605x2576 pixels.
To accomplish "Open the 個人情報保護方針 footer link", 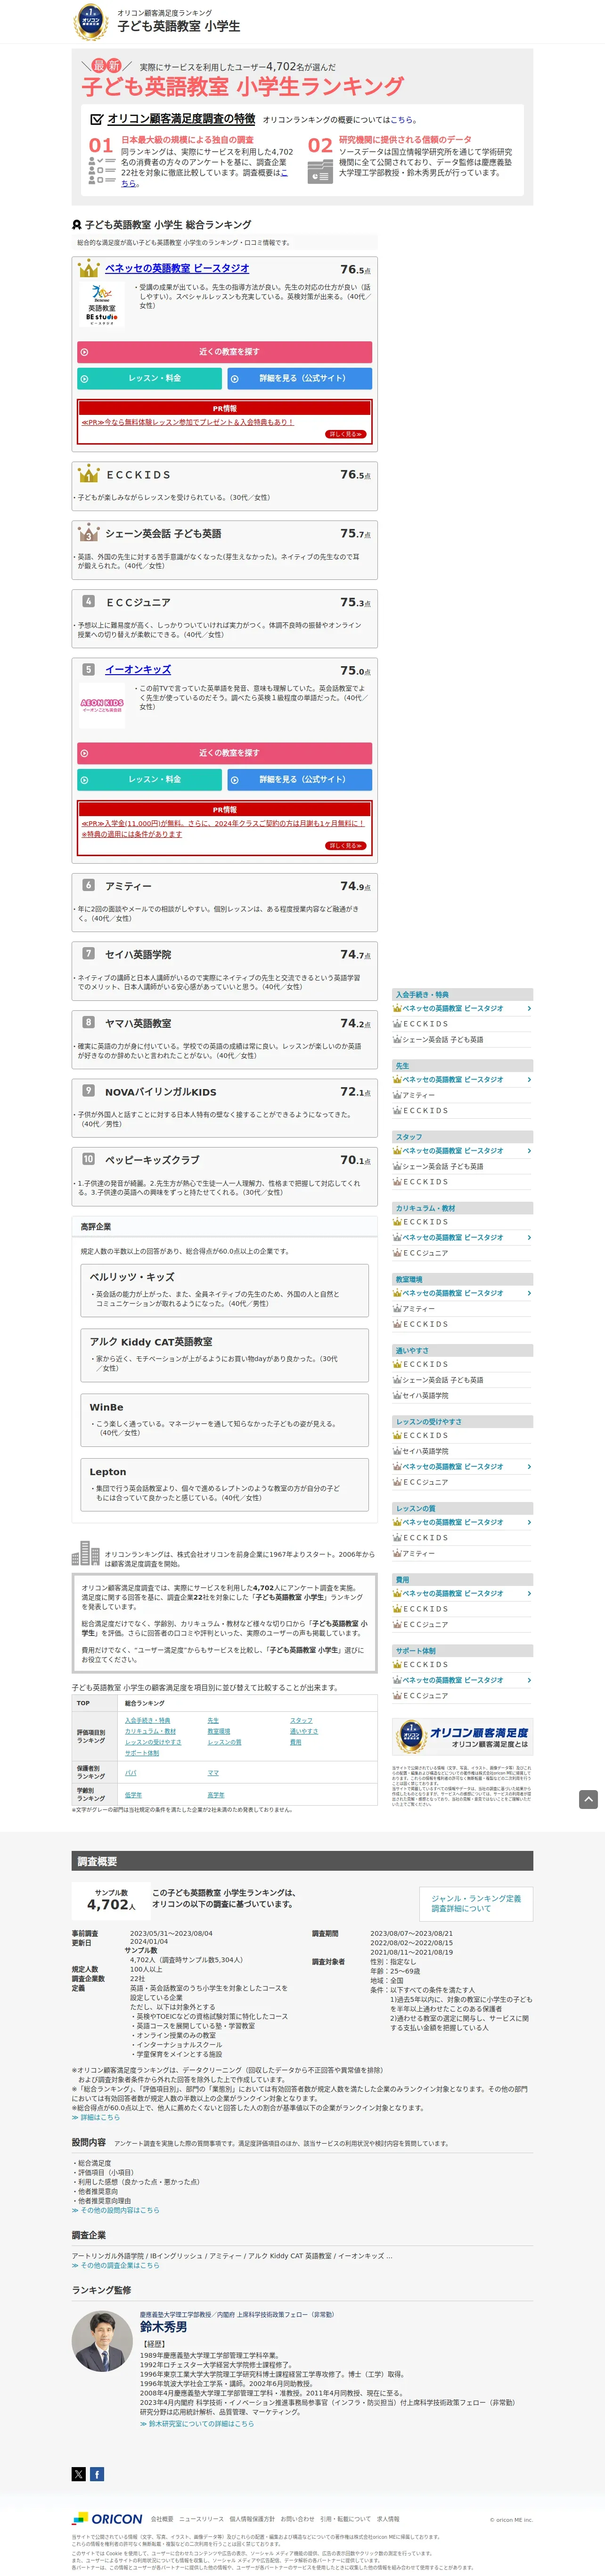I will [x=252, y=2519].
